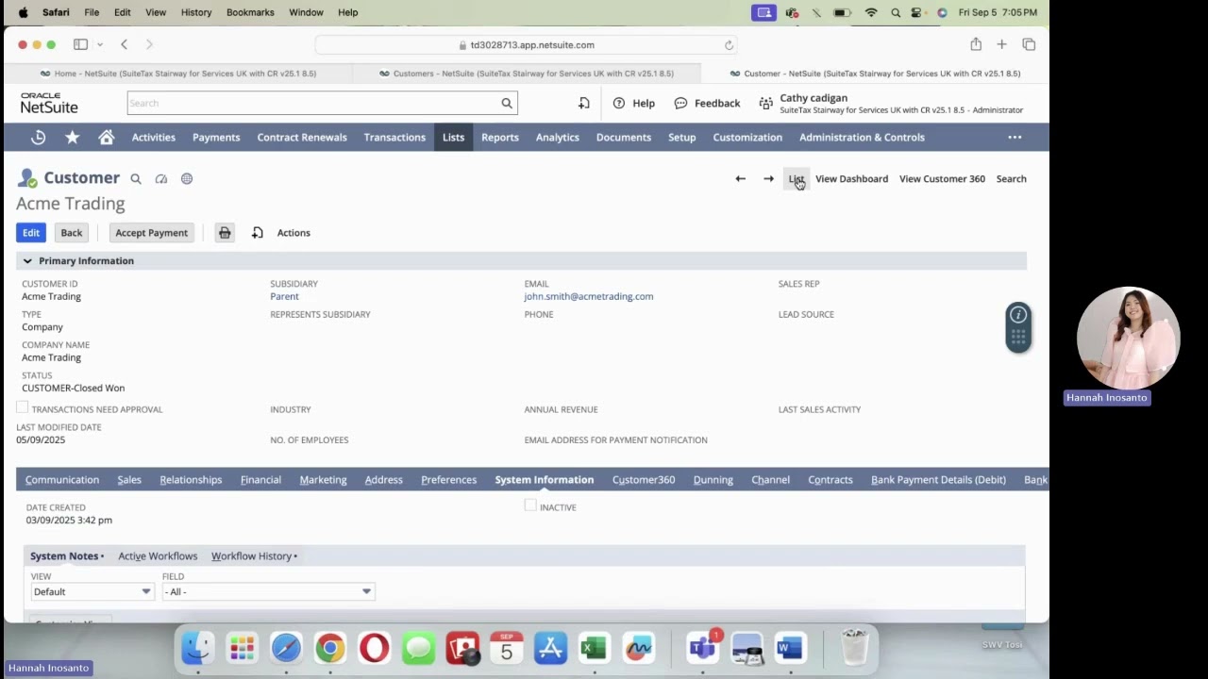Toggle the Inactive checkbox
This screenshot has width=1208, height=679.
(530, 505)
